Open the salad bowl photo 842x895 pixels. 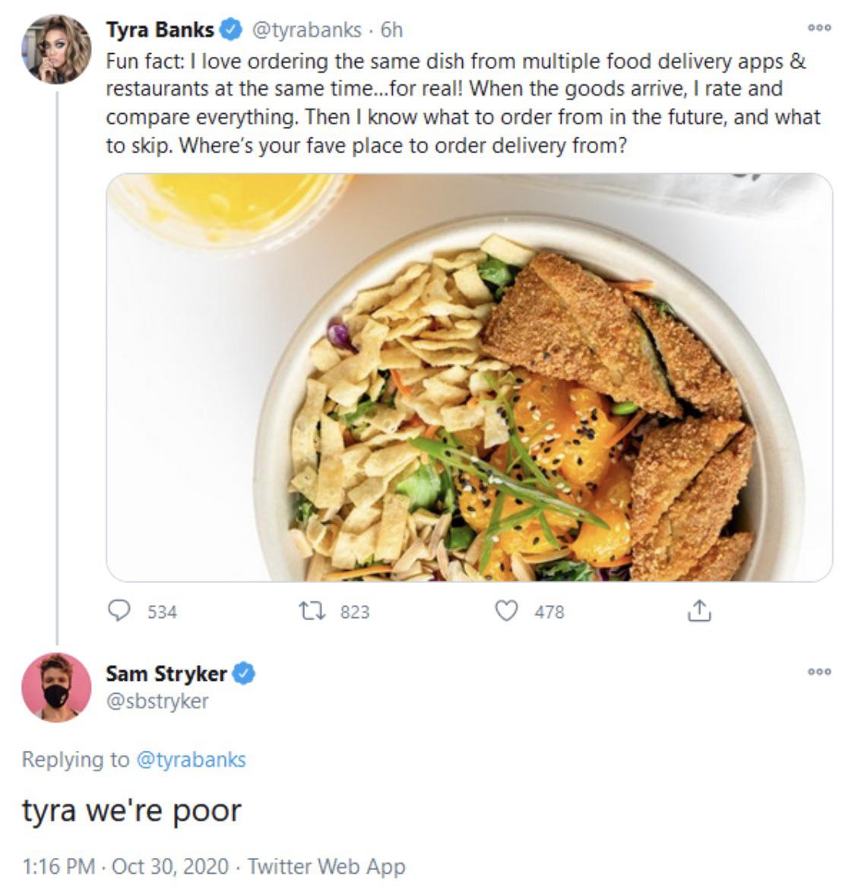pyautogui.click(x=469, y=377)
